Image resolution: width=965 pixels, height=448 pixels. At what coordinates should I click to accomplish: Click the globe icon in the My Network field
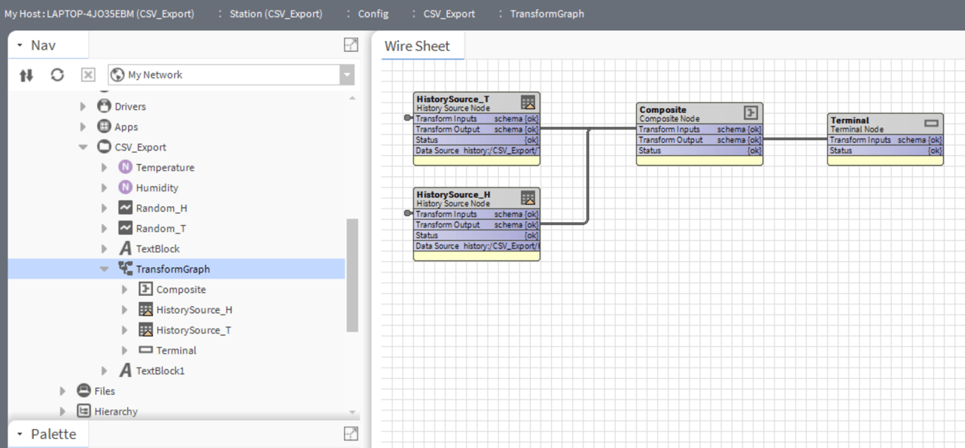pos(117,74)
